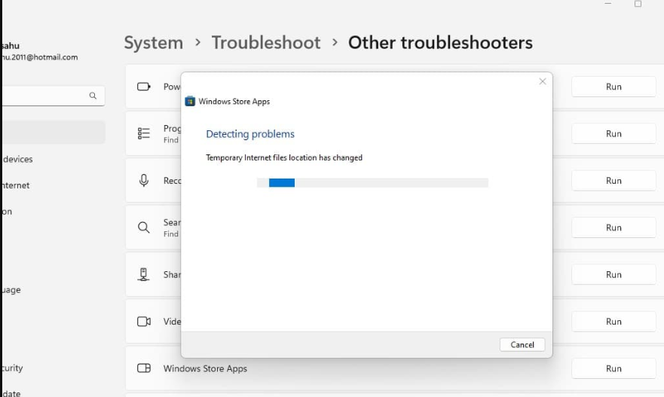Click the Recording Audio microphone icon
Viewport: 664px width, 397px height.
coord(143,180)
